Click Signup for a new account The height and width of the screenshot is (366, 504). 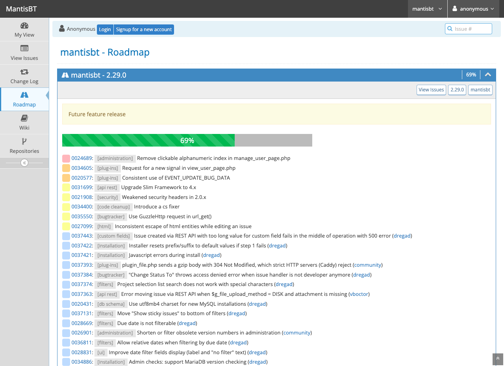tap(144, 30)
